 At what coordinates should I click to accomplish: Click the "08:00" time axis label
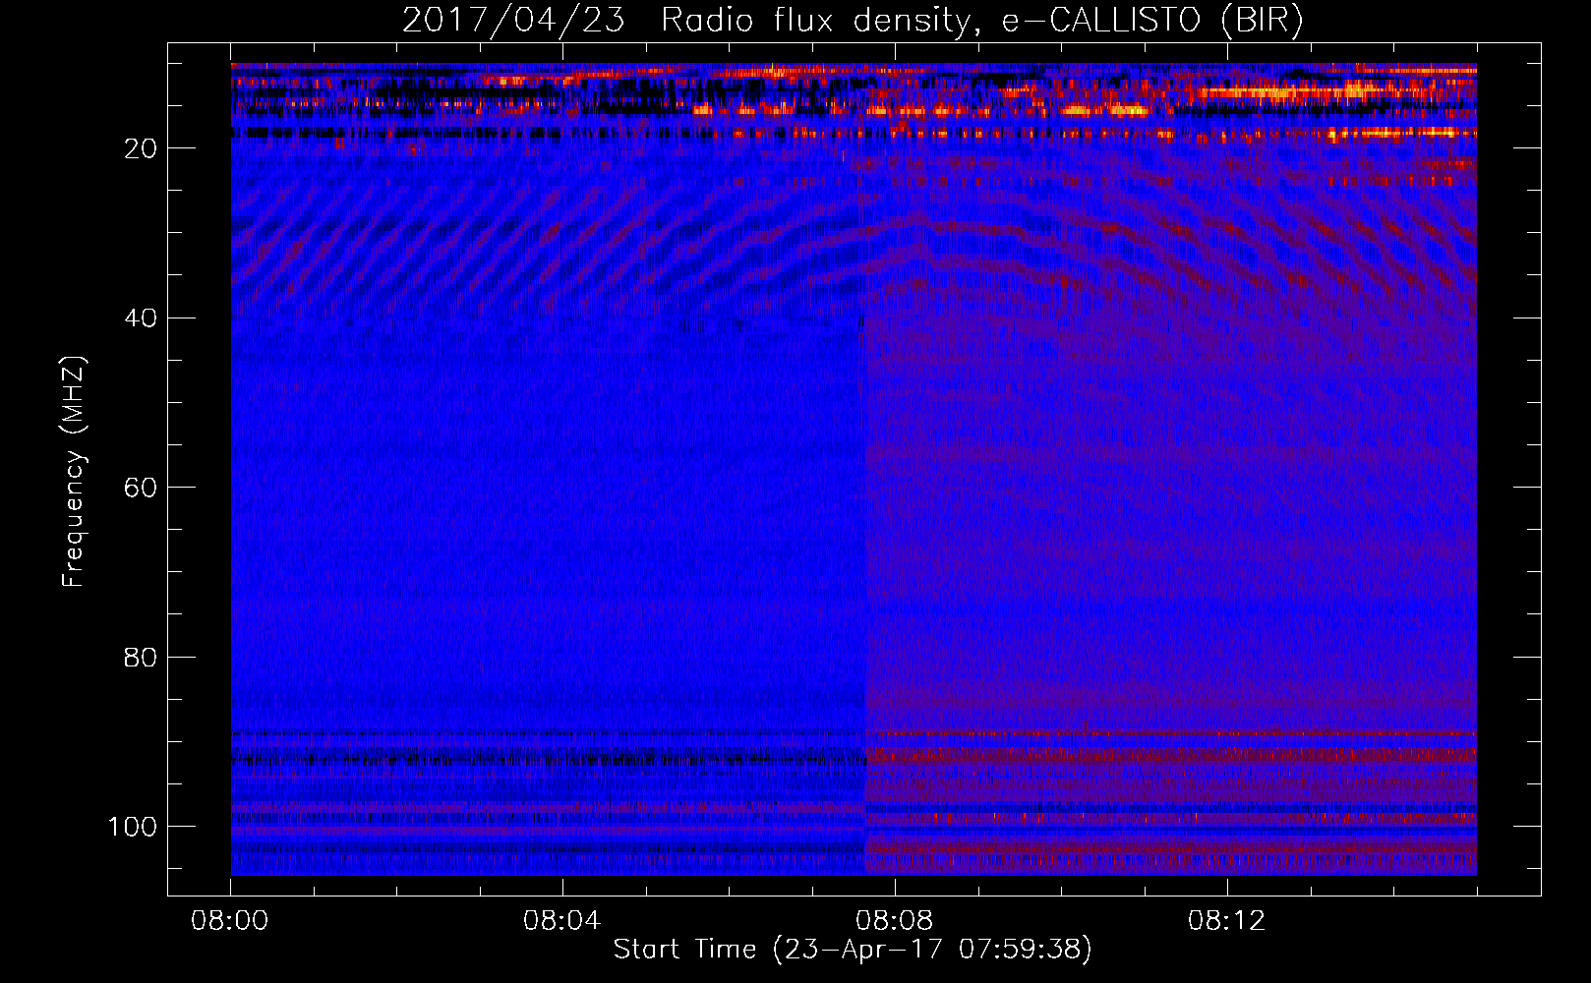(230, 921)
